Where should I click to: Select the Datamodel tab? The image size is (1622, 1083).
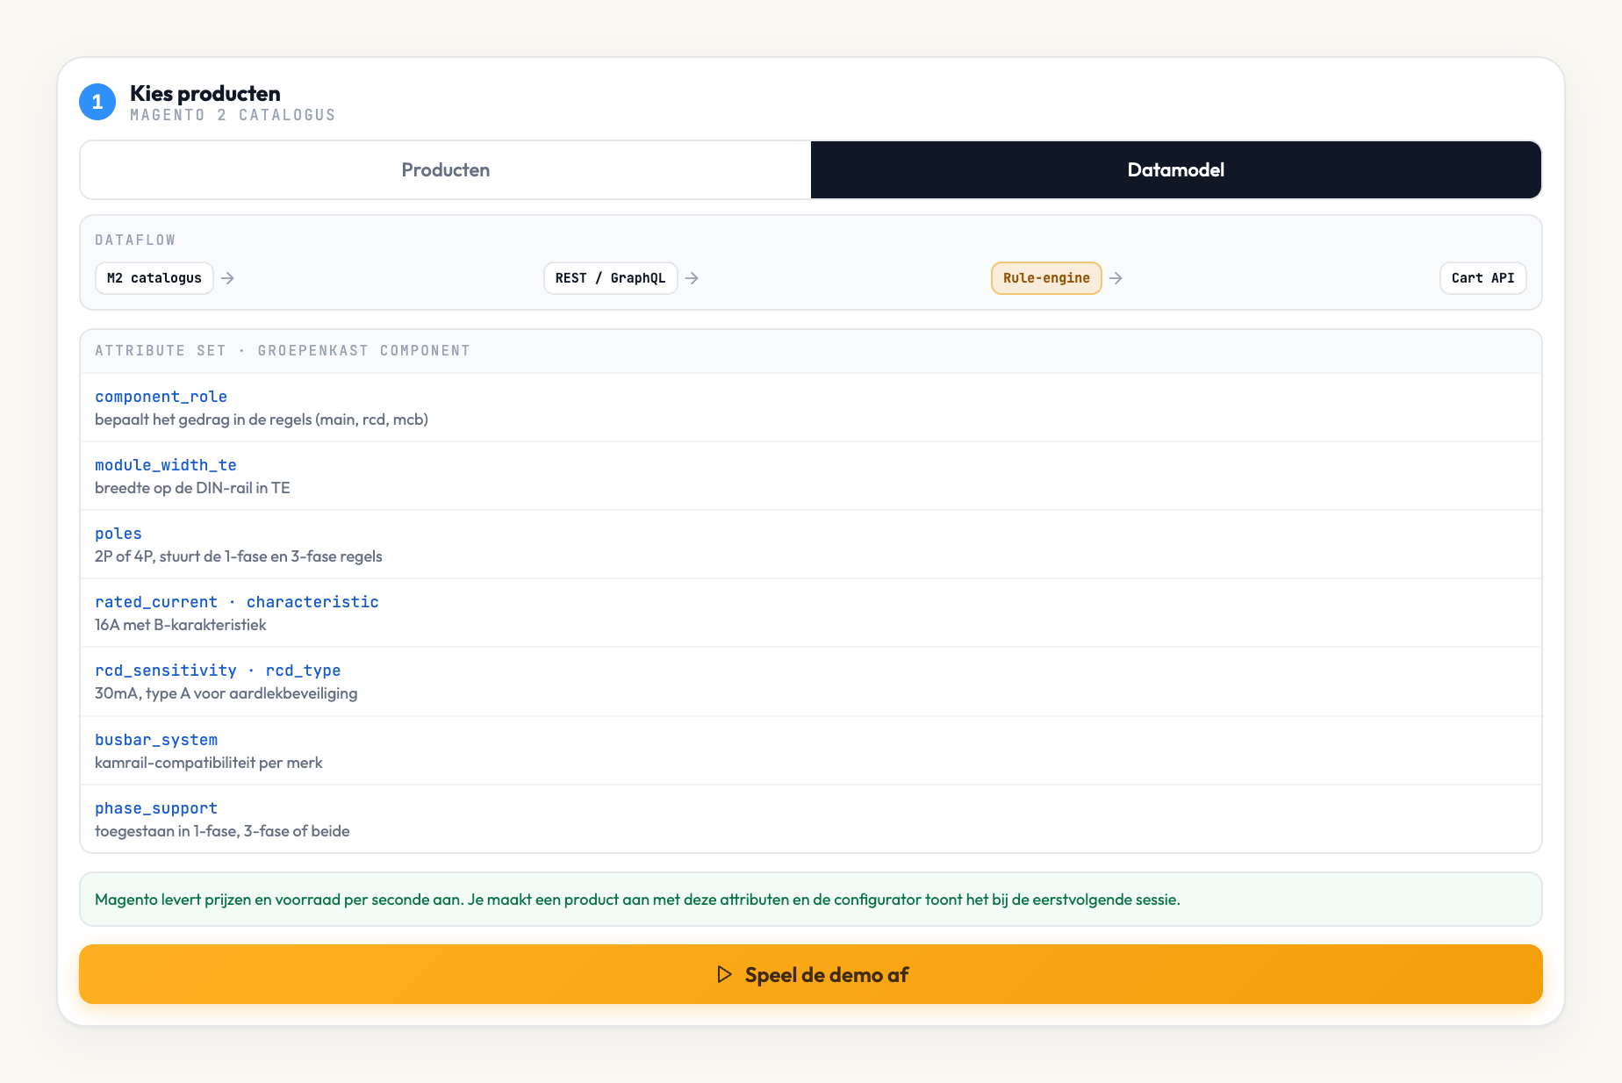click(x=1176, y=170)
